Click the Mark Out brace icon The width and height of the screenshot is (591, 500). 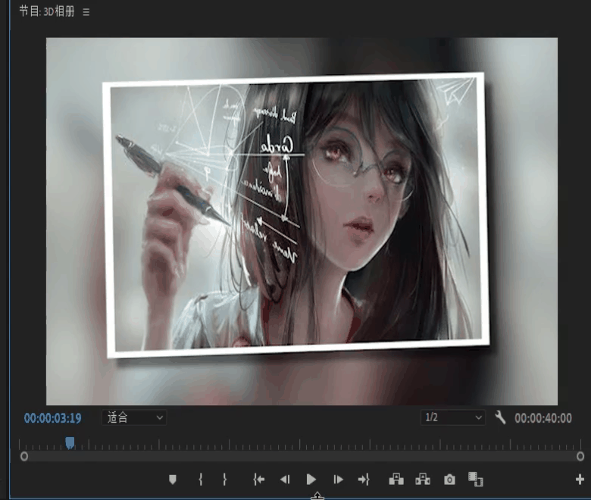point(224,480)
